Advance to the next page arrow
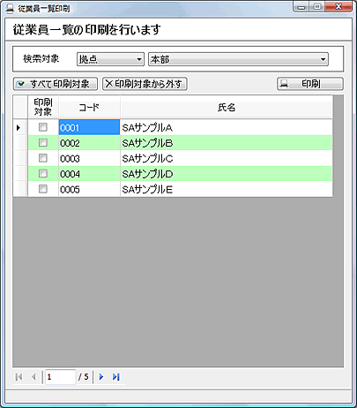 click(101, 377)
